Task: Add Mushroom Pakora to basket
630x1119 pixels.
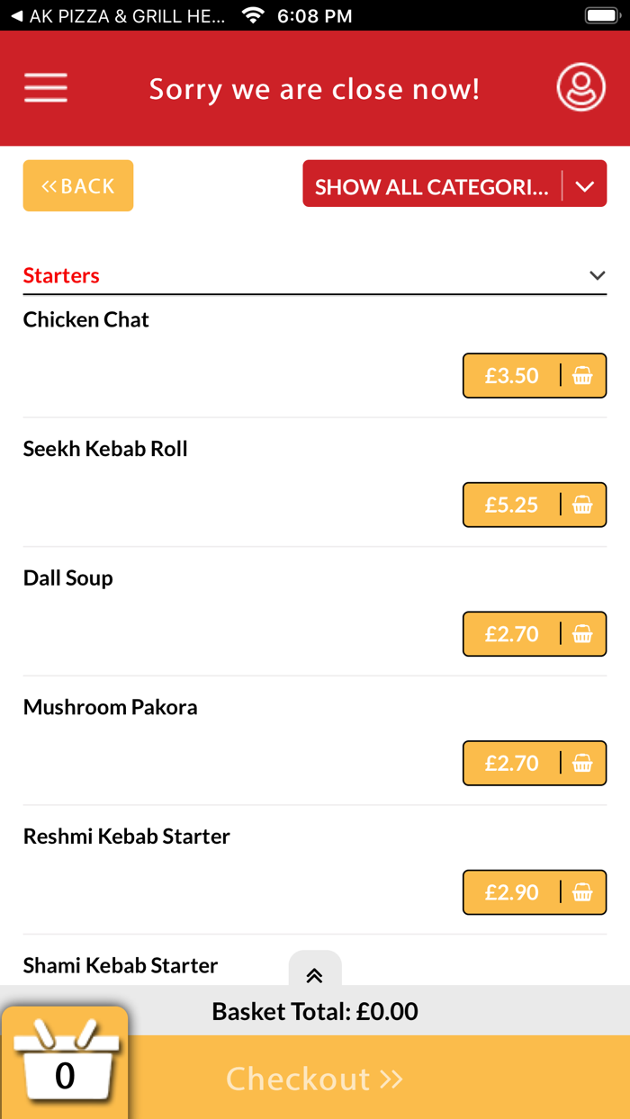Action: [535, 763]
